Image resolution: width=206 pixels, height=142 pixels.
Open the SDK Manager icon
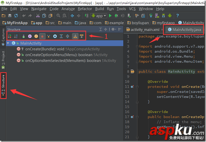164,16
